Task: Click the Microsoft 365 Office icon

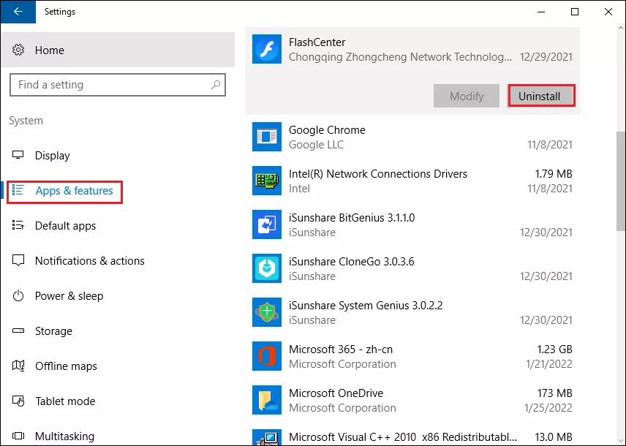Action: (x=267, y=356)
